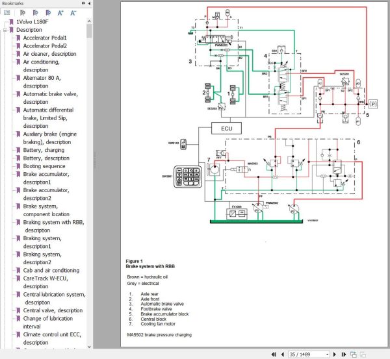Click the double-arrow Bookmarks panel options
Screen dimensions: 390x359
click(x=83, y=3)
